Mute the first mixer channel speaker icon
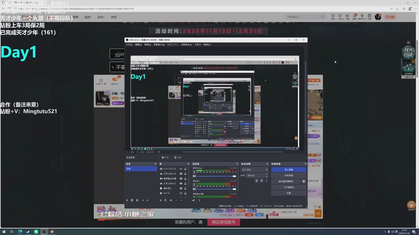419x235 pixels. coord(194,176)
